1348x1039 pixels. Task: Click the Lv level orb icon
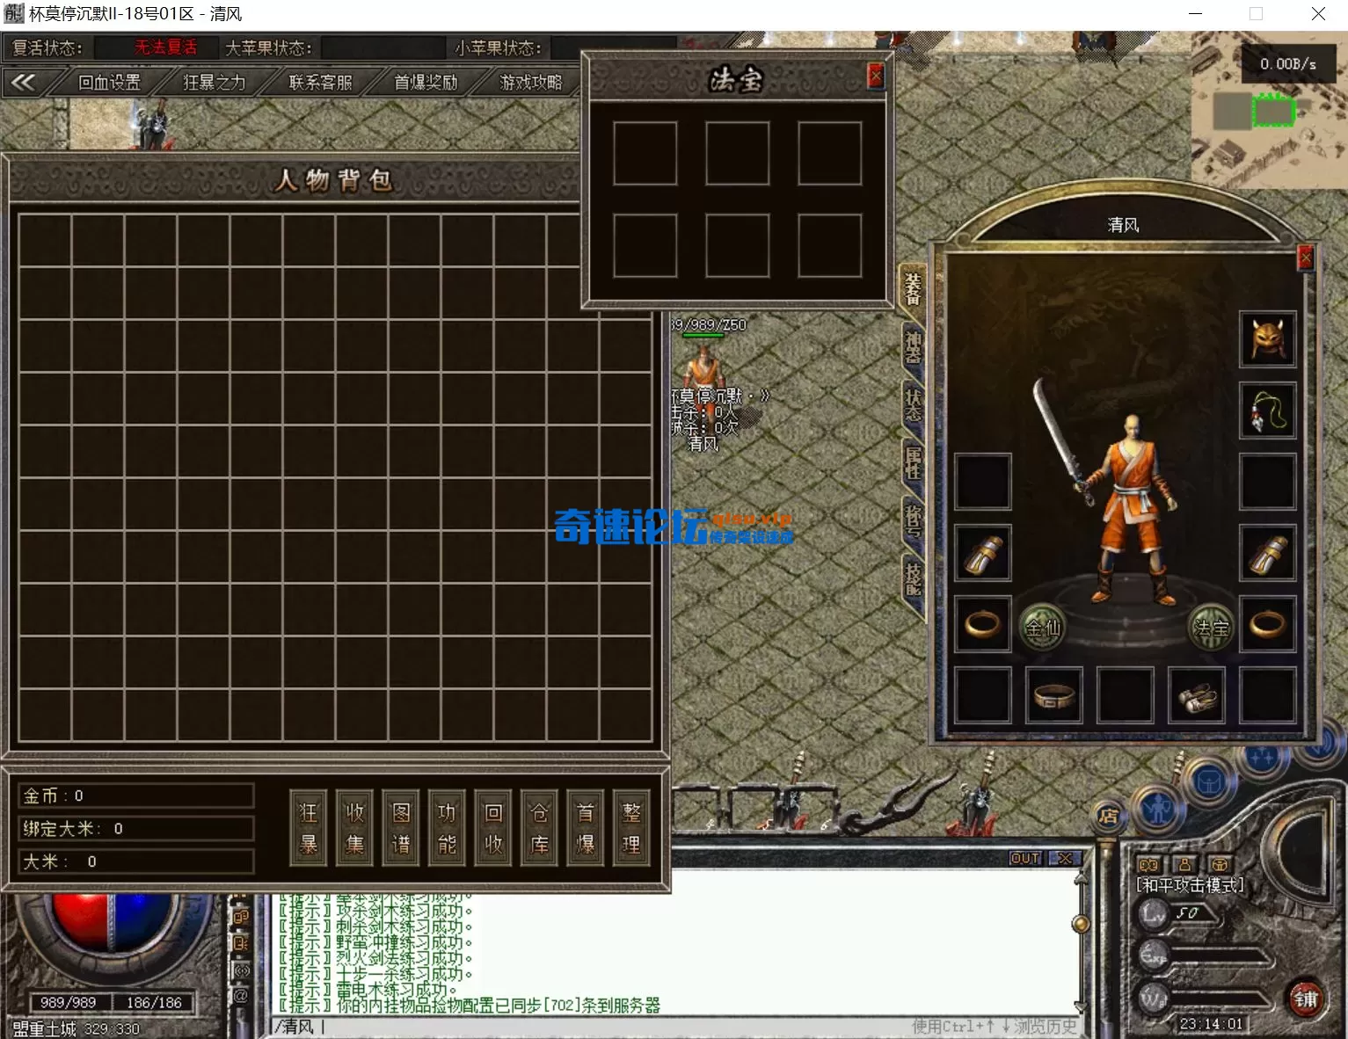pos(1153,914)
